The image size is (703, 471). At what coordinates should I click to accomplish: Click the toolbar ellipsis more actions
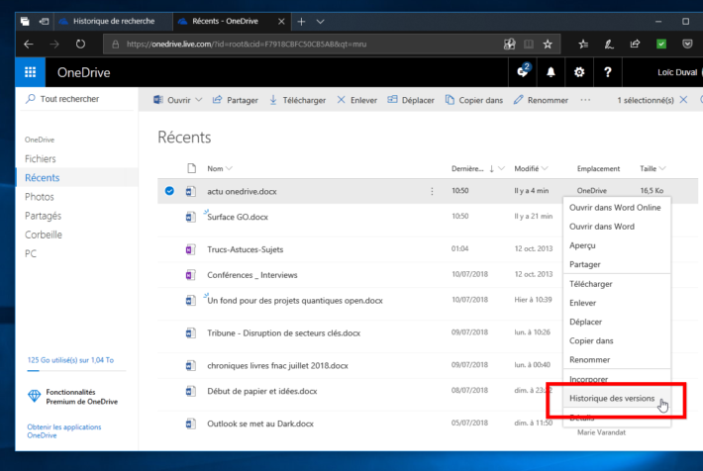pos(585,100)
